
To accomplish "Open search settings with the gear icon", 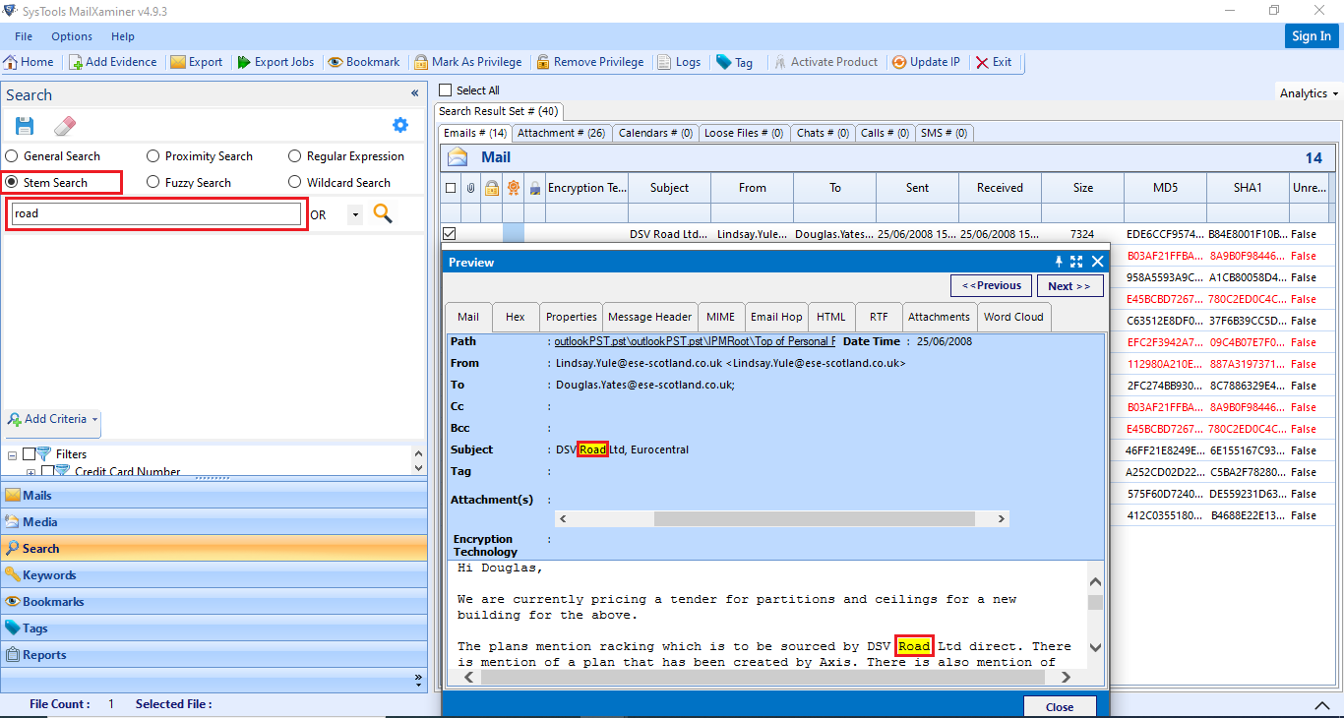I will (x=399, y=125).
